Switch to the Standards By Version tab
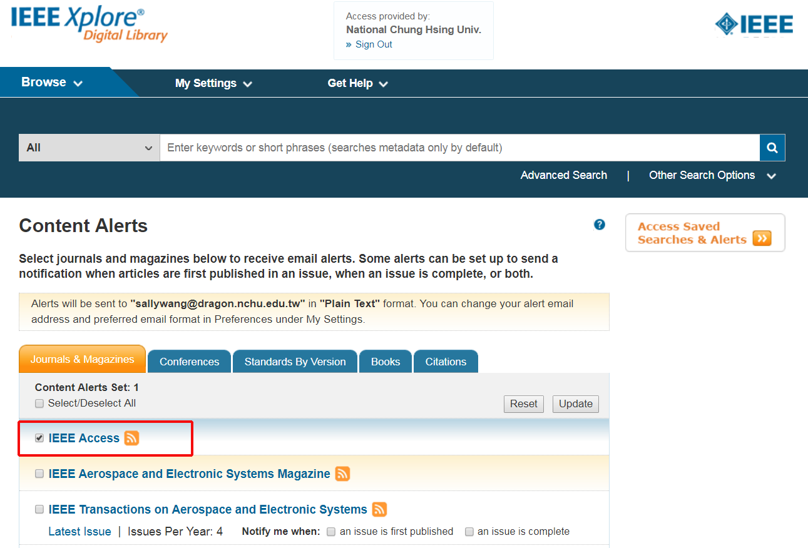This screenshot has height=548, width=808. point(295,362)
